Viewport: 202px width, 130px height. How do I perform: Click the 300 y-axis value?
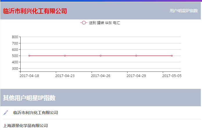(x=15, y=69)
